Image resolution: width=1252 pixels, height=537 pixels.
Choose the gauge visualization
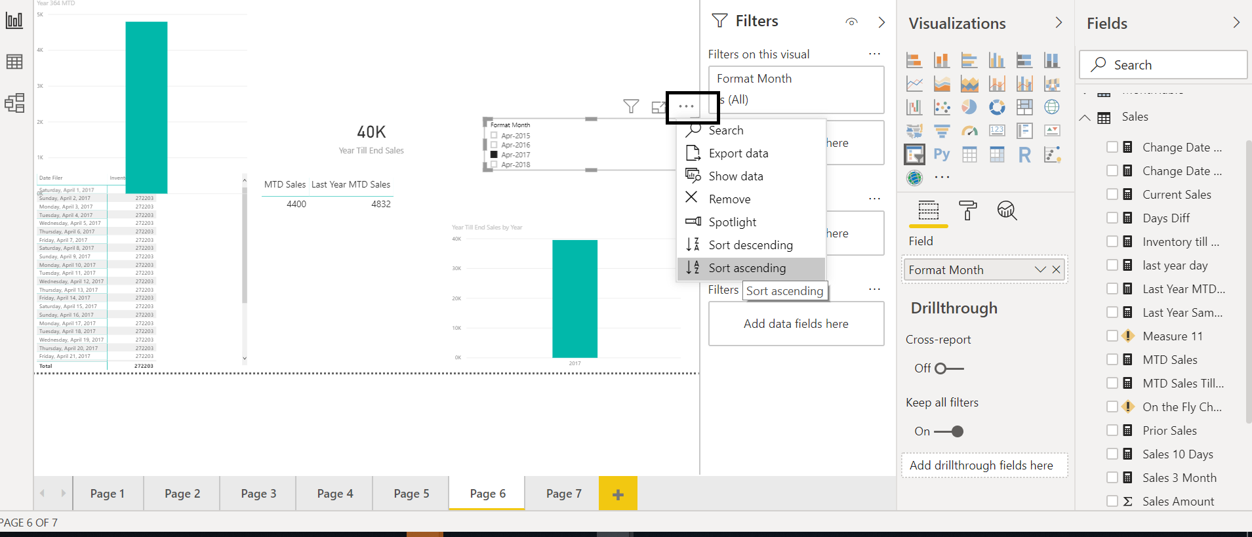pyautogui.click(x=969, y=130)
